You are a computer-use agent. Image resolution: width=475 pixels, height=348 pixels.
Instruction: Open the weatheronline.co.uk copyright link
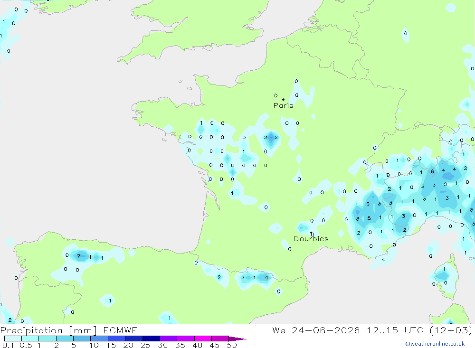435,344
